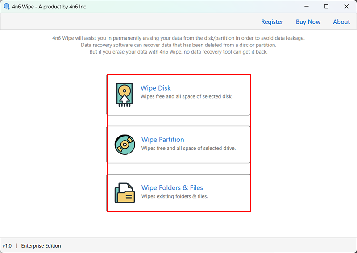Screen dimensions: 357x253
Task: Click the Wipe Partition disc icon
Action: (125, 145)
